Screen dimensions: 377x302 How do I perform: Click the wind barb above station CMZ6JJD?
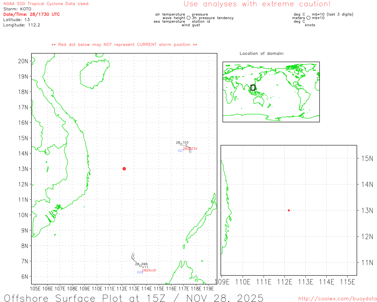tap(134, 257)
